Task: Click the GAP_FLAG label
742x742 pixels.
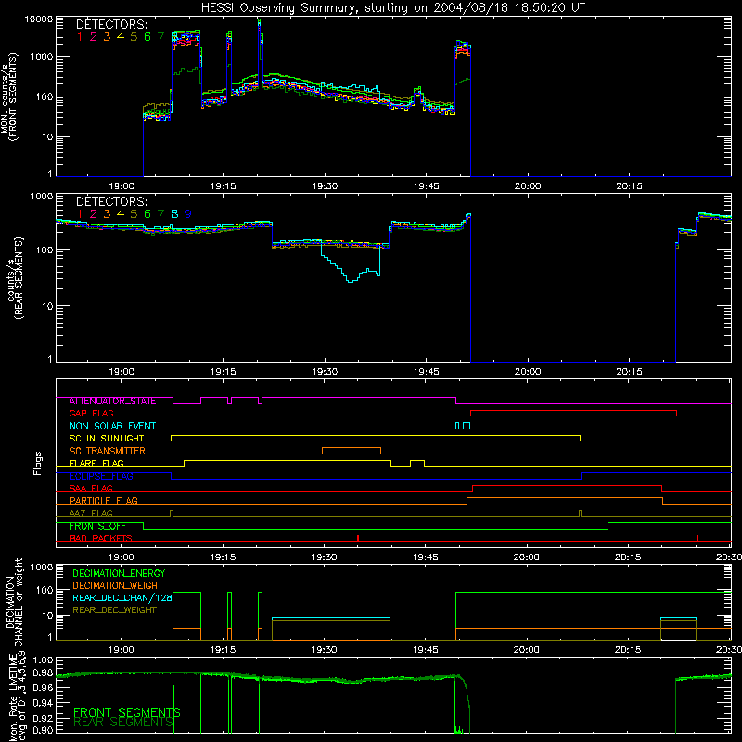Action: pos(91,414)
